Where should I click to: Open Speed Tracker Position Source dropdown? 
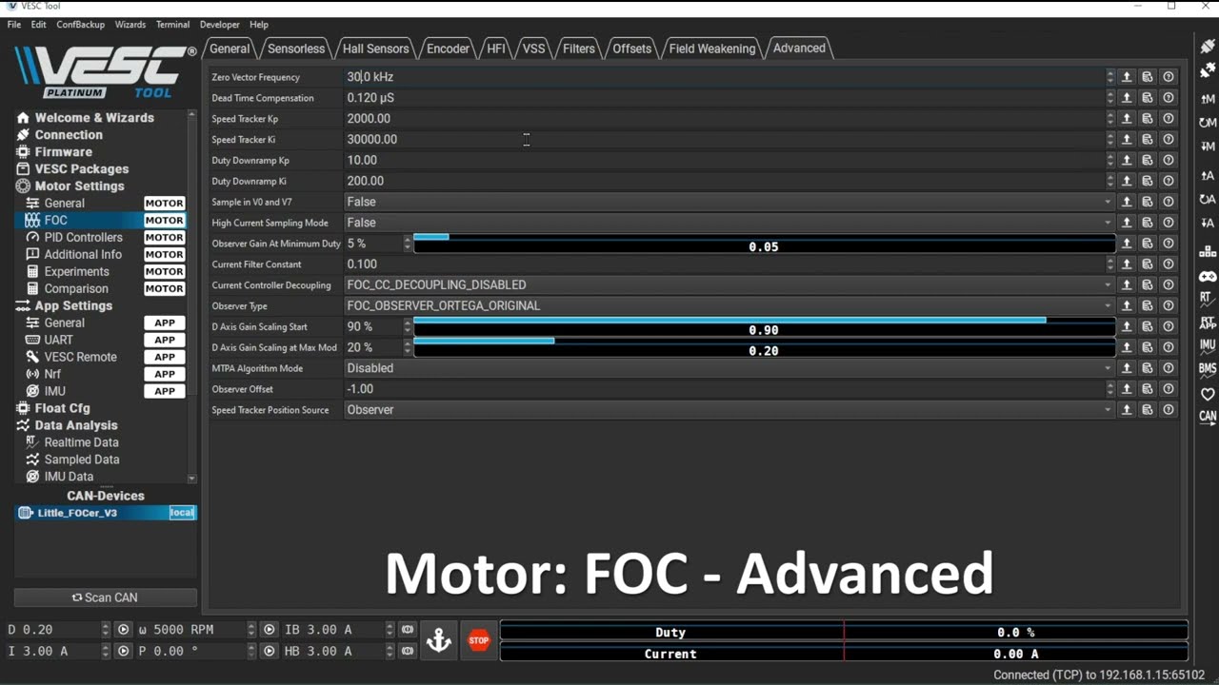point(729,410)
